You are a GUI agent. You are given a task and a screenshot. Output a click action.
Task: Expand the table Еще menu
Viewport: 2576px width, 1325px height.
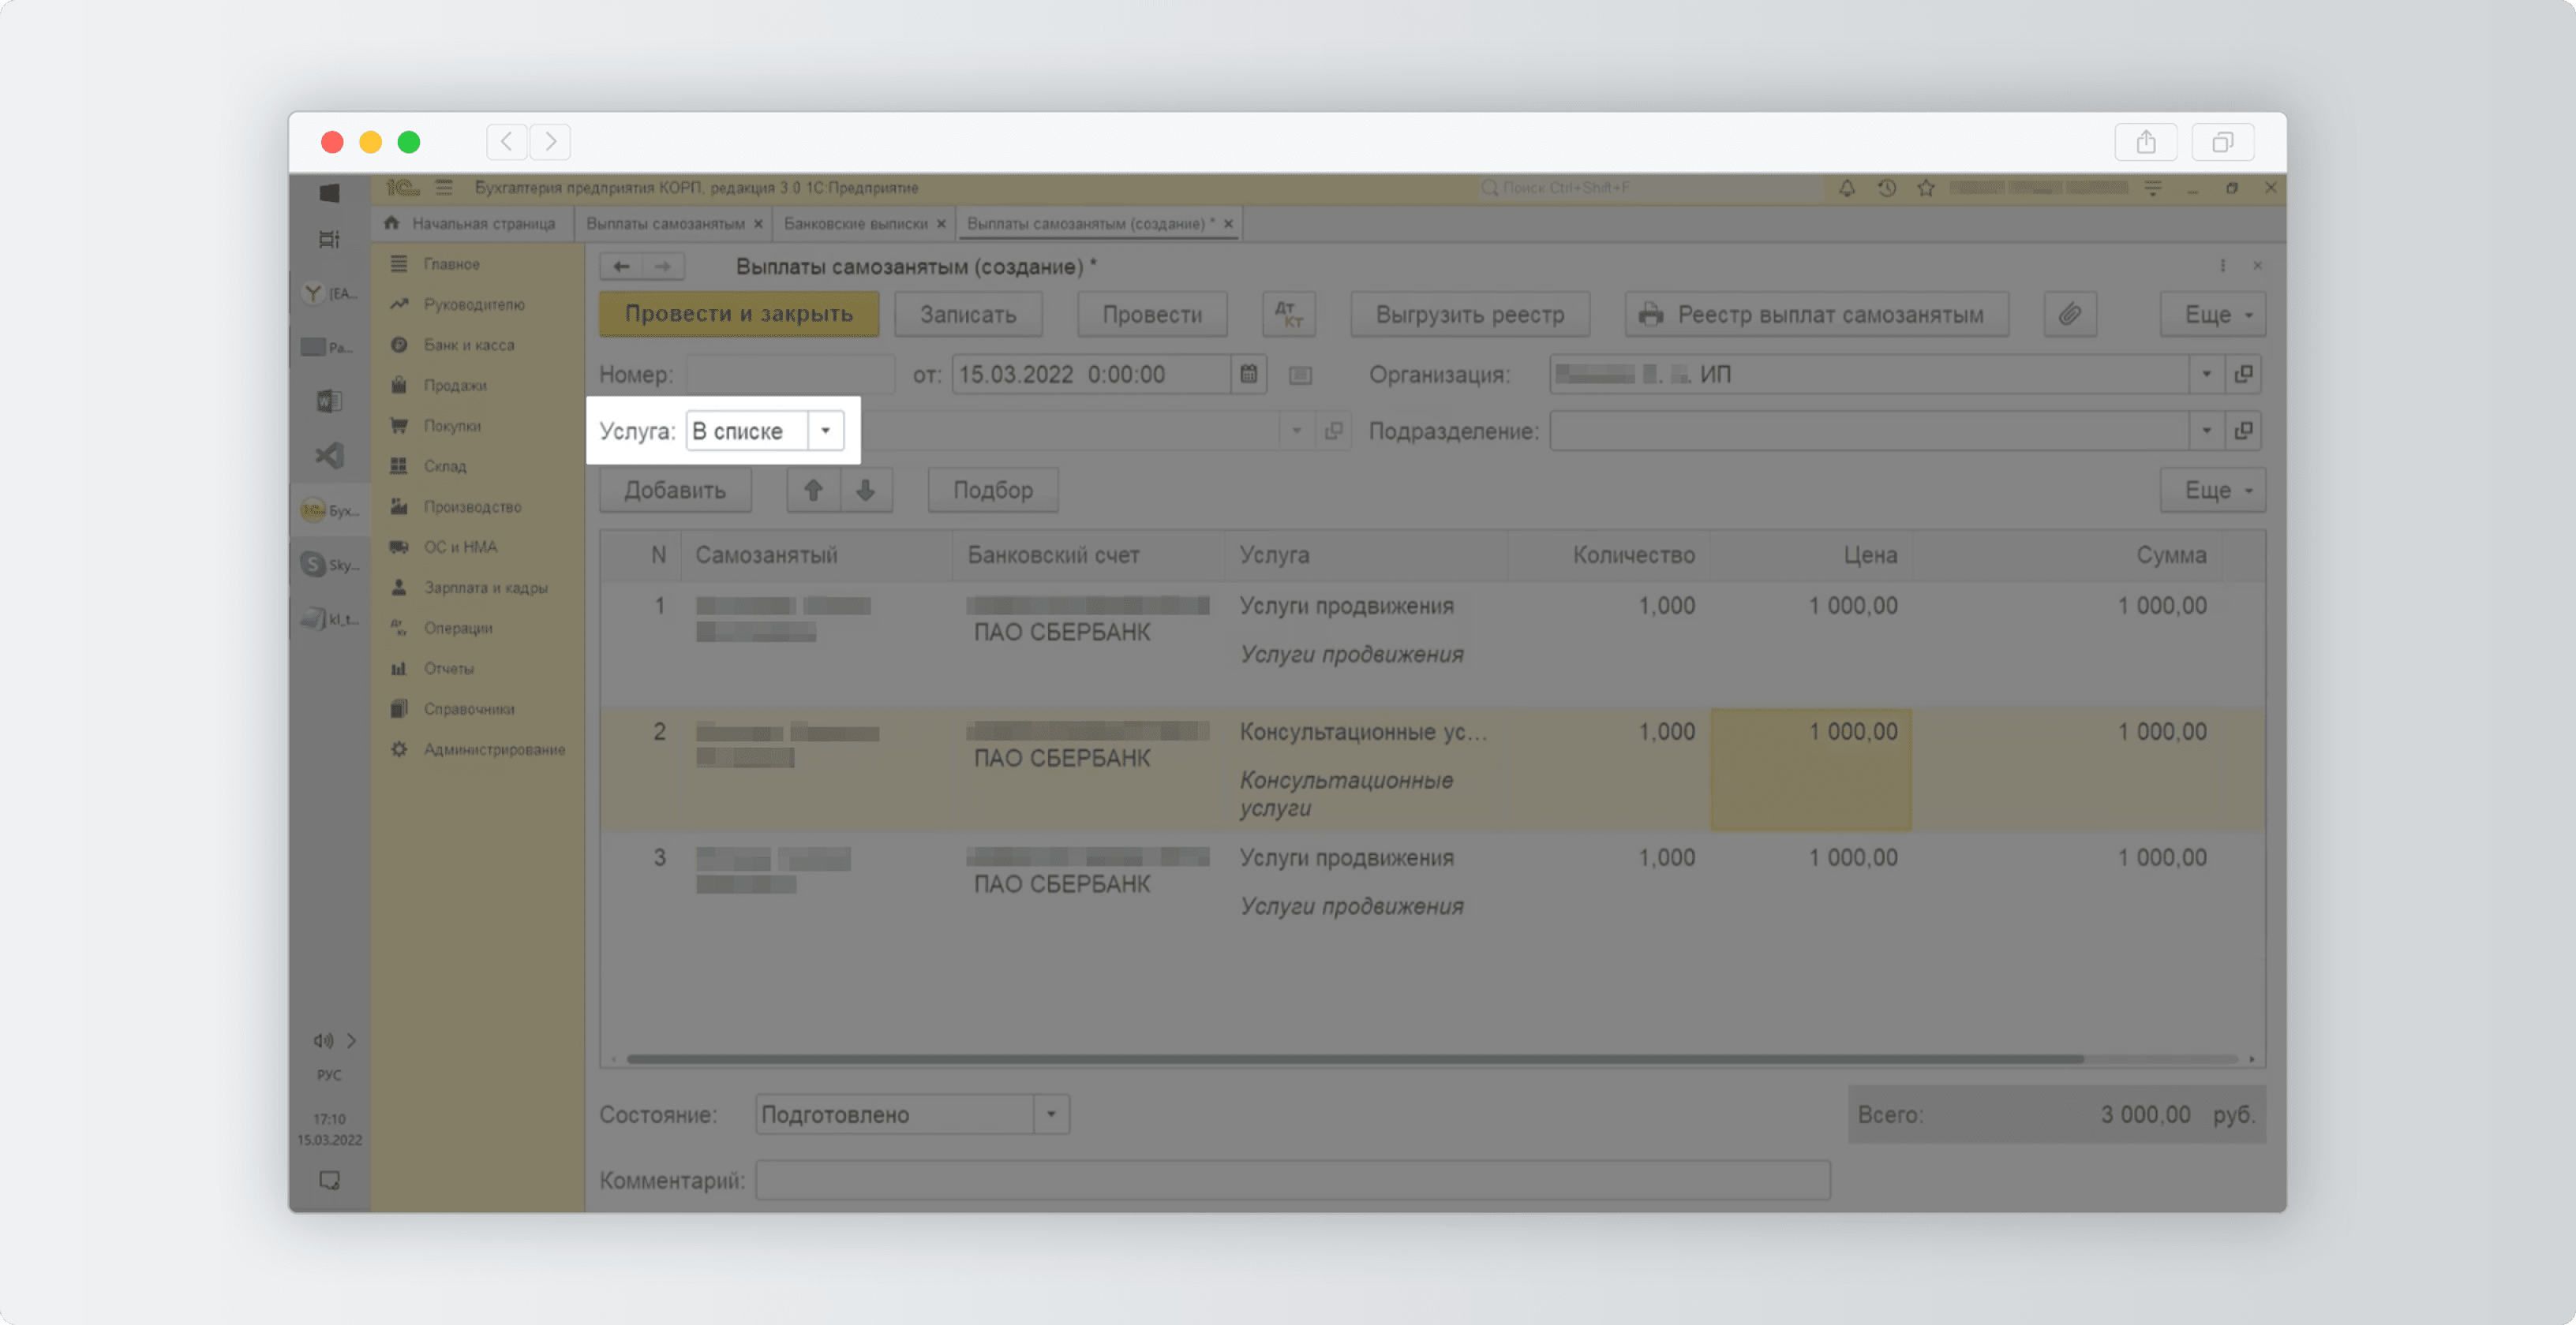pos(2212,491)
